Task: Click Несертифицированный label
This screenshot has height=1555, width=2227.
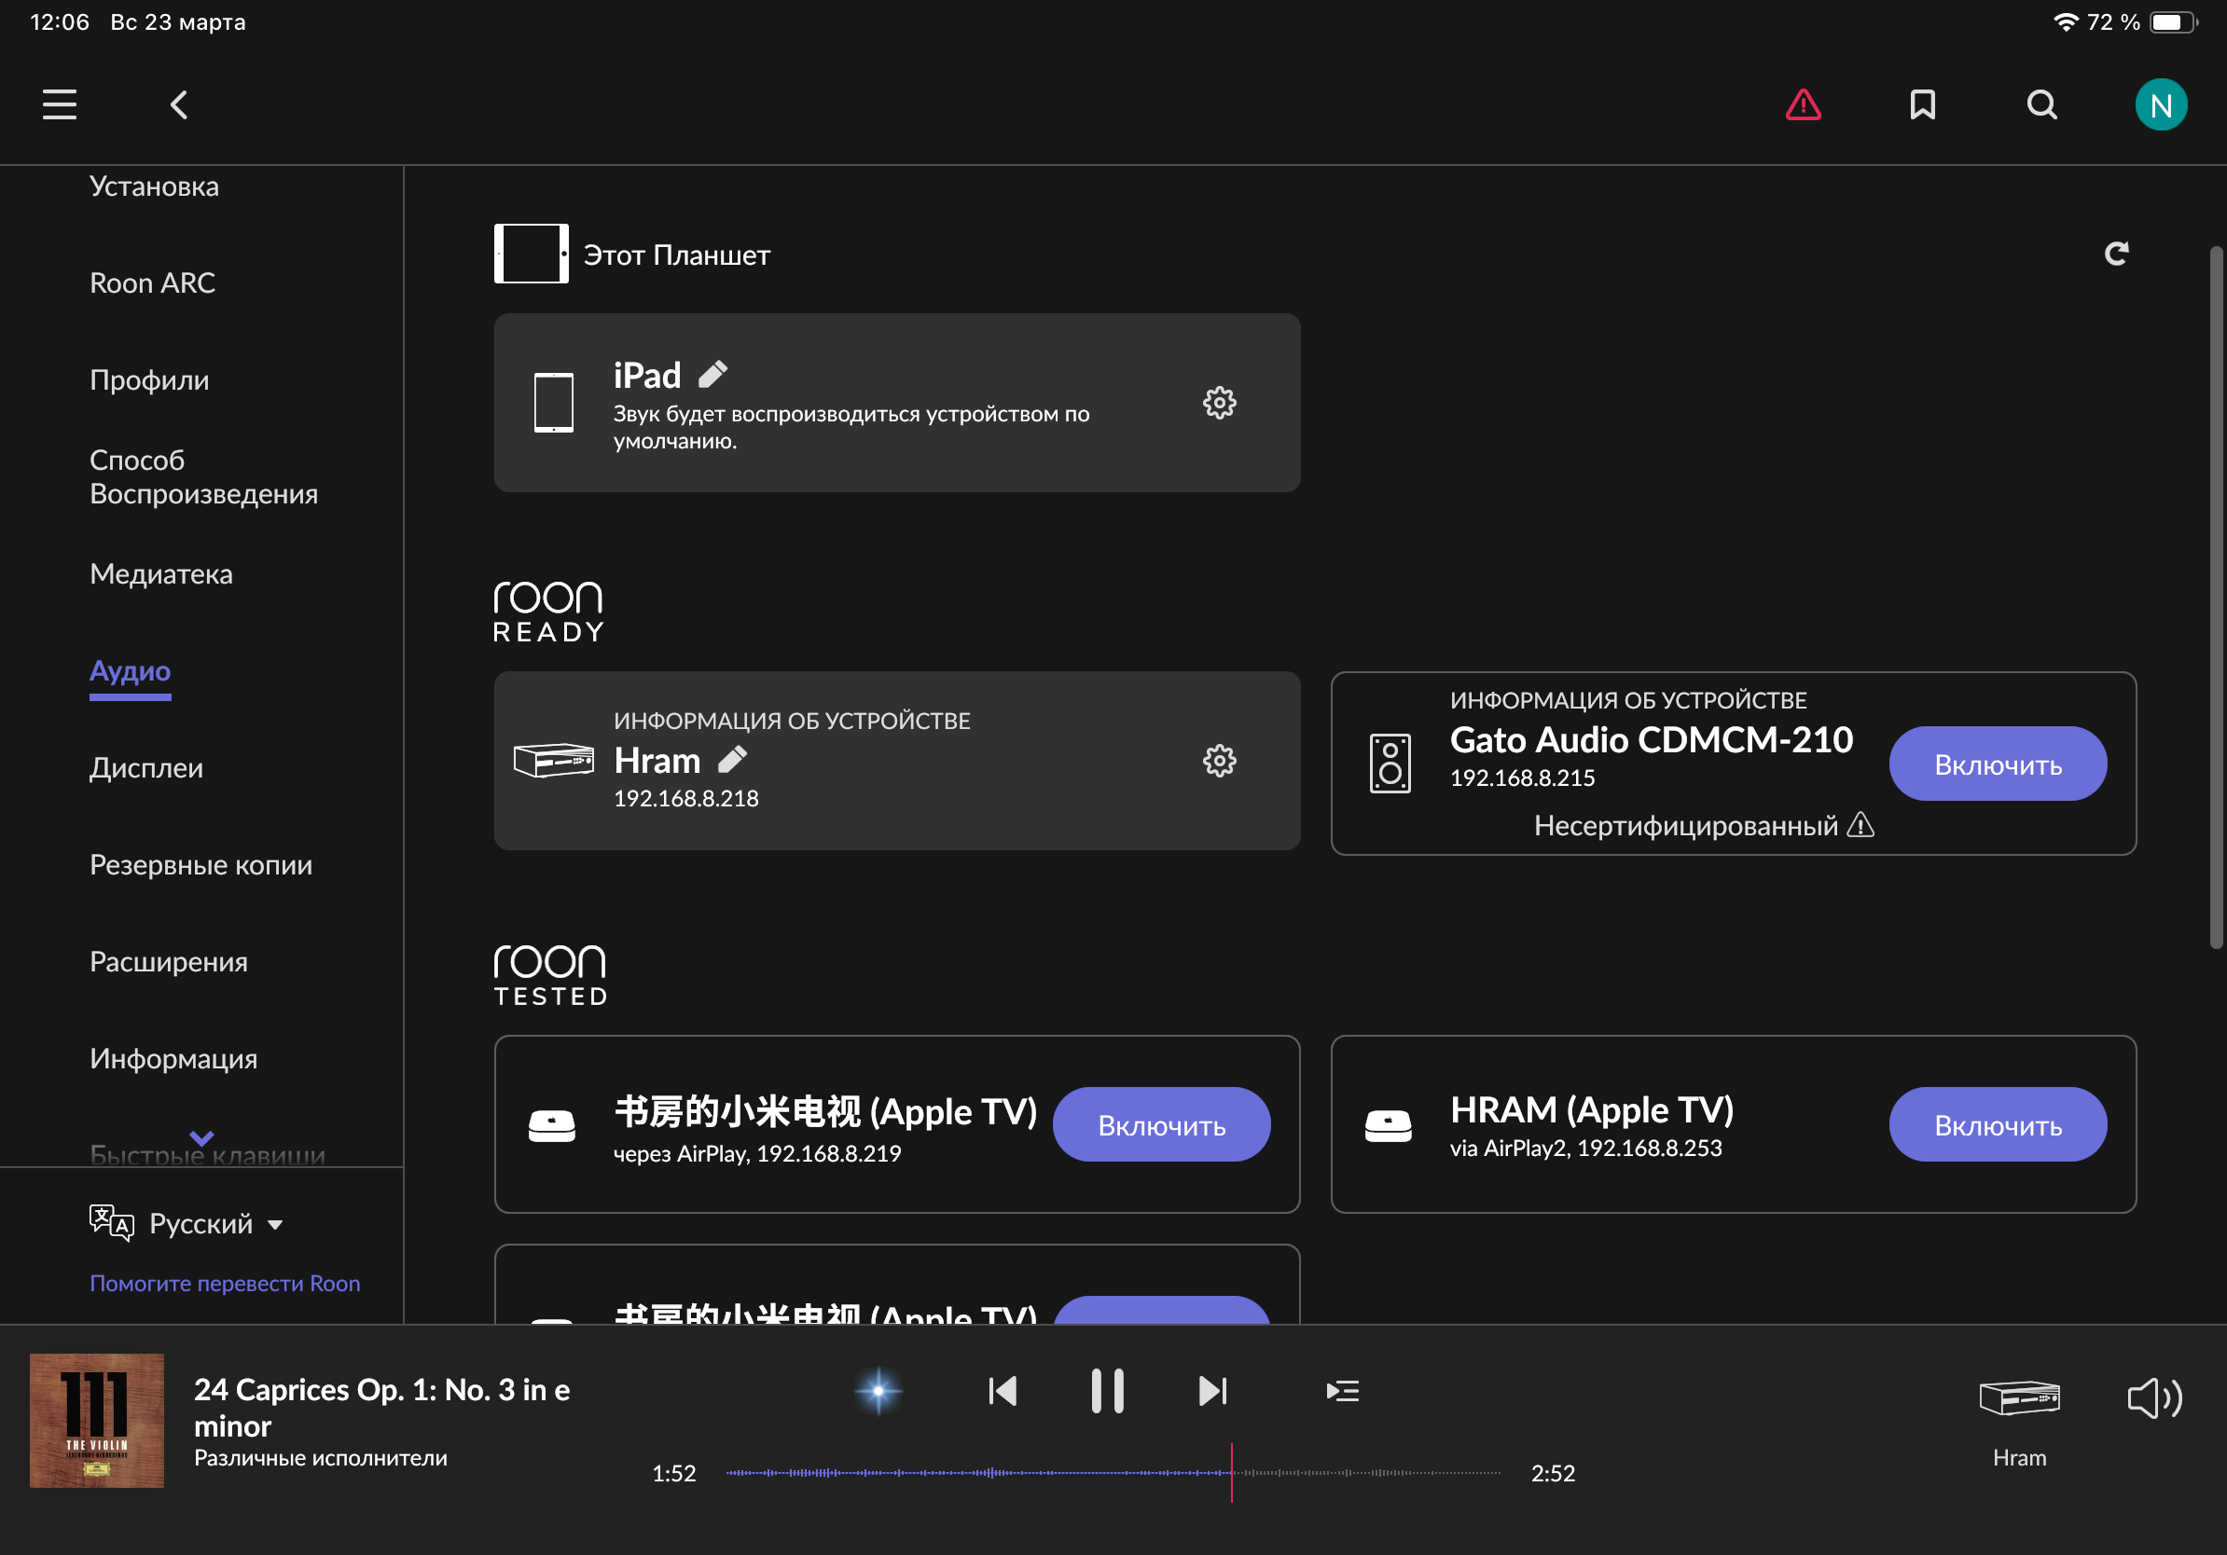Action: (1686, 825)
